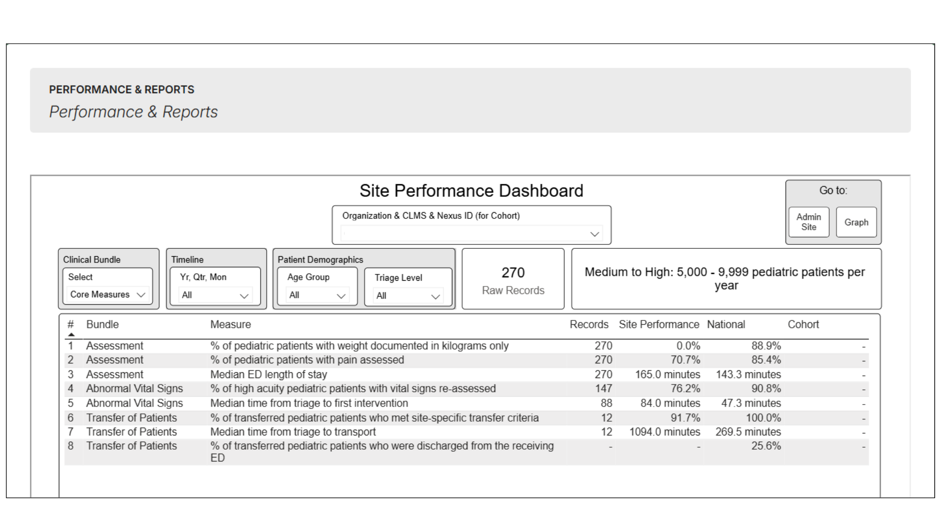Select the Median ED length of stay row

[x=268, y=375]
